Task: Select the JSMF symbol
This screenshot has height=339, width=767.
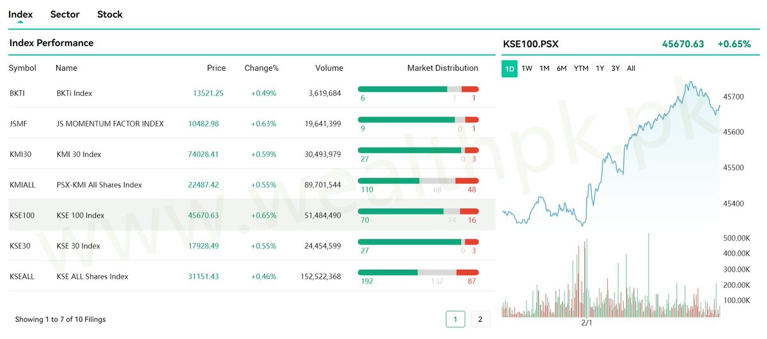Action: tap(19, 124)
